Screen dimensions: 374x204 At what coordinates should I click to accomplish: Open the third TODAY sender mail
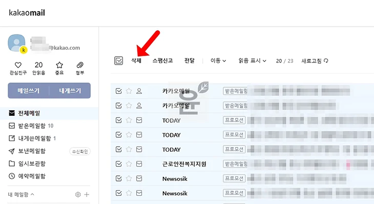(171, 150)
